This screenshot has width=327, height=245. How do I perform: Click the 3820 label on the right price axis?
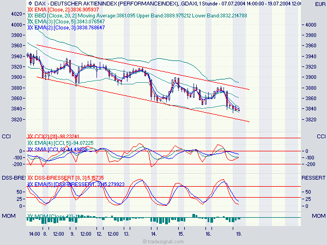click(311, 119)
